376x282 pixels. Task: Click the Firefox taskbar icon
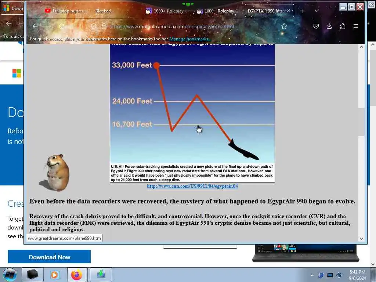point(76,275)
